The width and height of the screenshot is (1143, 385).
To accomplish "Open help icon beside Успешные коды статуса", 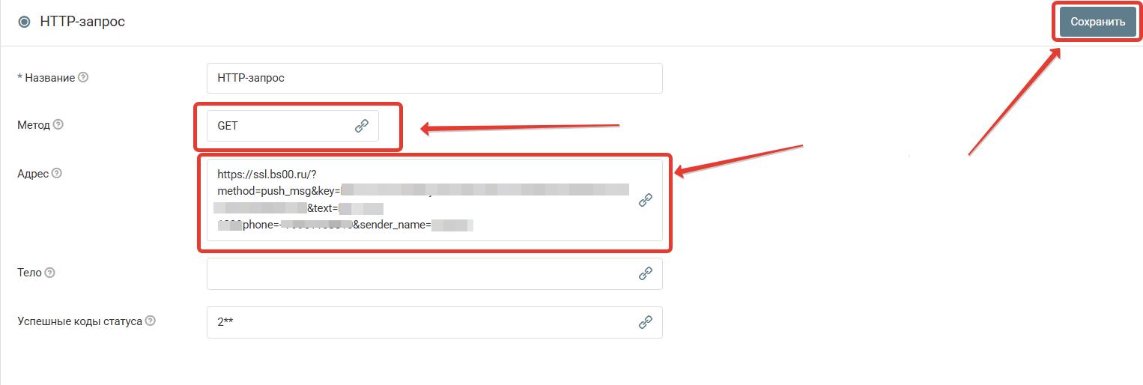I will [x=151, y=321].
